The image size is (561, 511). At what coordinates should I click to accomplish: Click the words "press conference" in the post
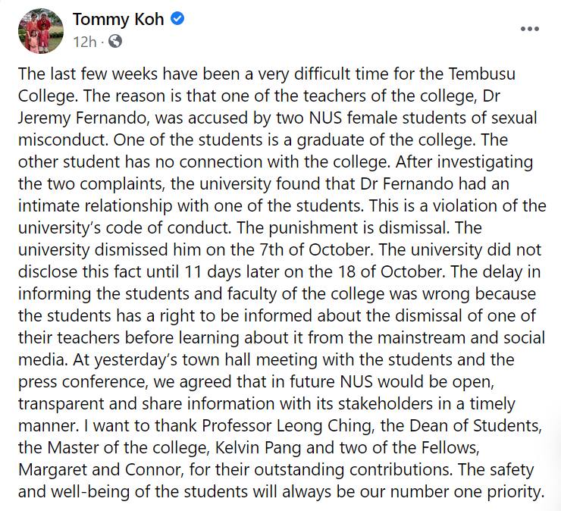82,381
